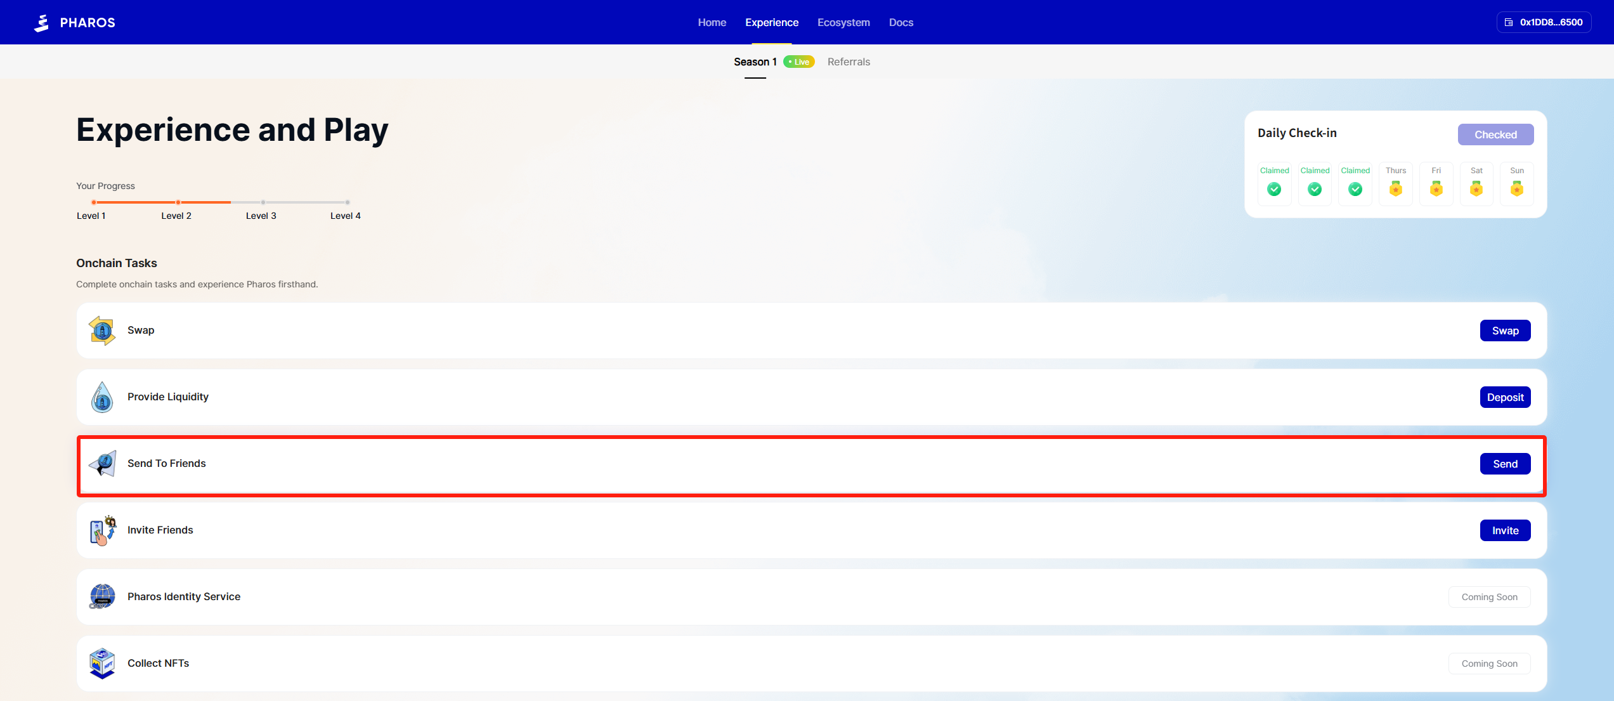1614x701 pixels.
Task: Click the PHAROS brand text
Action: tap(88, 23)
